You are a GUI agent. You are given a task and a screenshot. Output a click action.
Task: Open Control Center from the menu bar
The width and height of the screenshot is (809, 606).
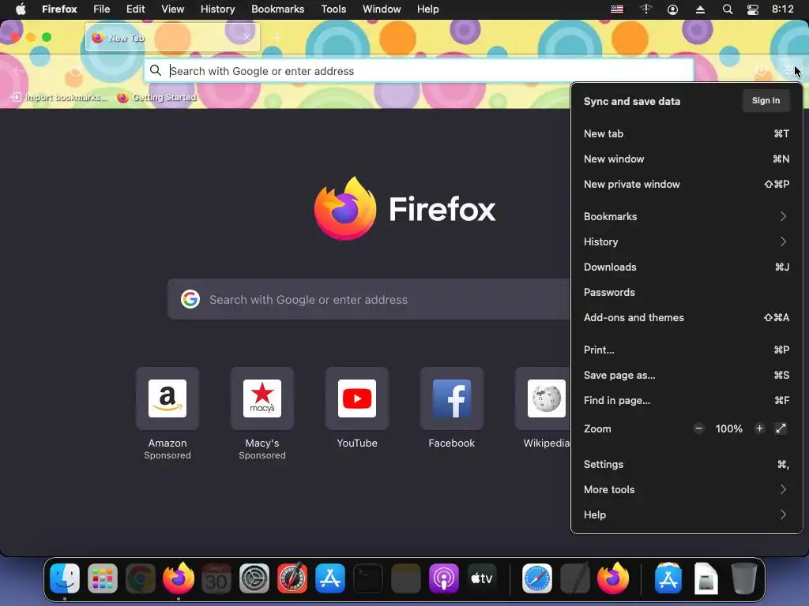click(x=753, y=9)
